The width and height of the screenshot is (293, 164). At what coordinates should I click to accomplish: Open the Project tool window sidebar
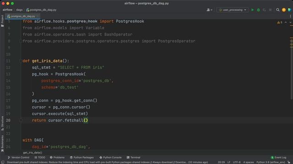2,21
